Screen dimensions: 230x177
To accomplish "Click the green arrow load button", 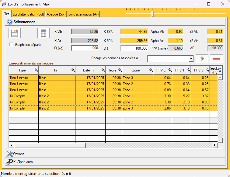I will (x=202, y=59).
